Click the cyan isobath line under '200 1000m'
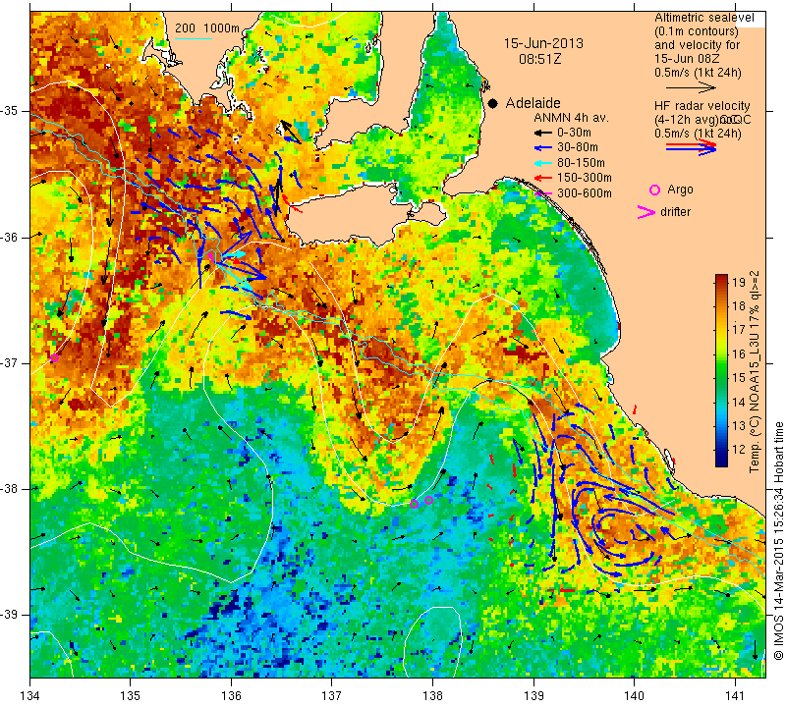The width and height of the screenshot is (786, 707). 193,38
